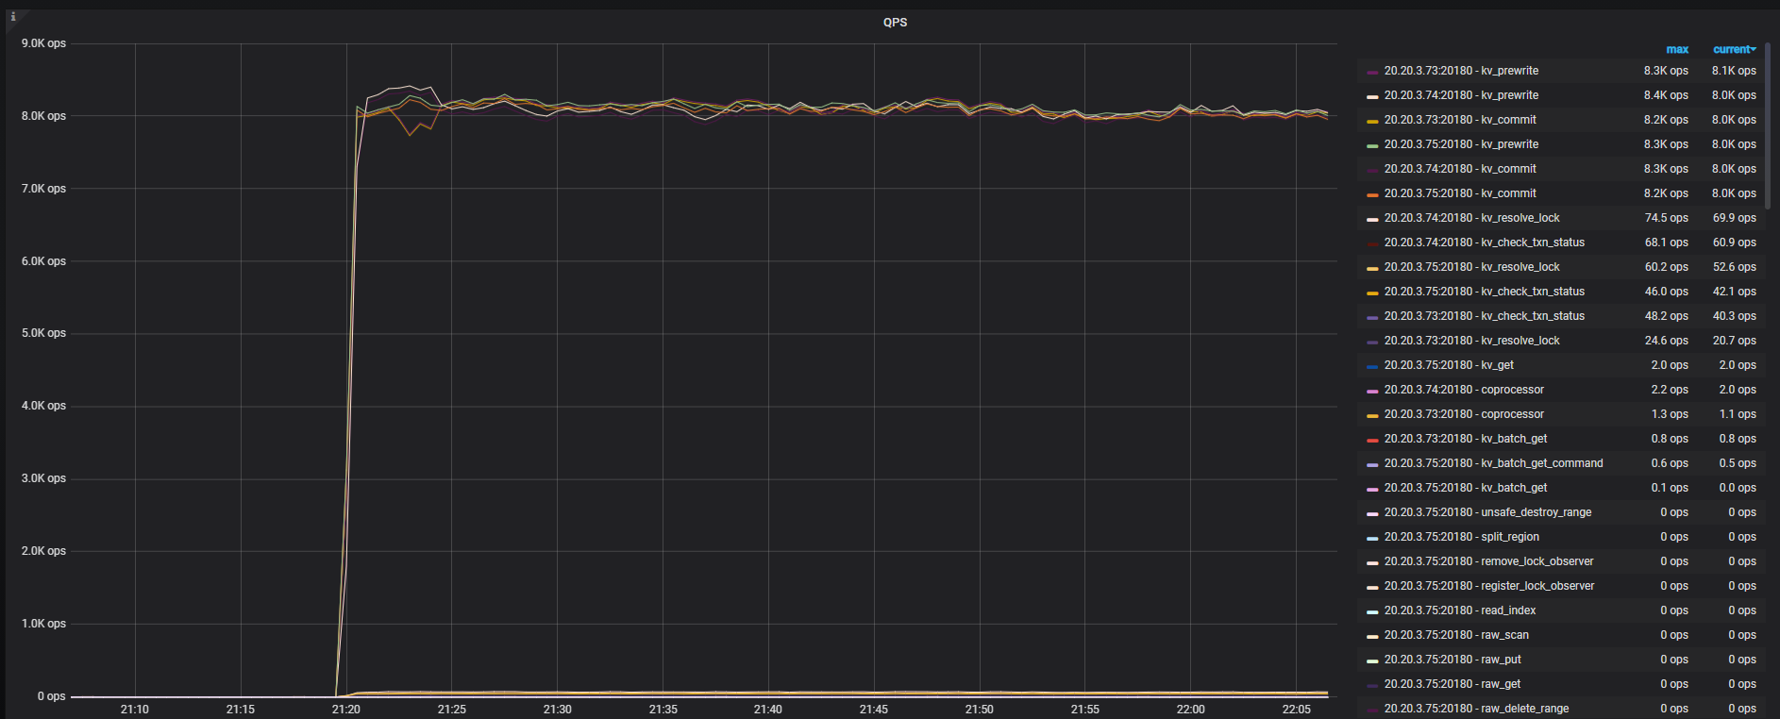
Task: Select the 20.20.3.75:20180 unsafe_destroy_range legend entry
Action: (x=1487, y=512)
